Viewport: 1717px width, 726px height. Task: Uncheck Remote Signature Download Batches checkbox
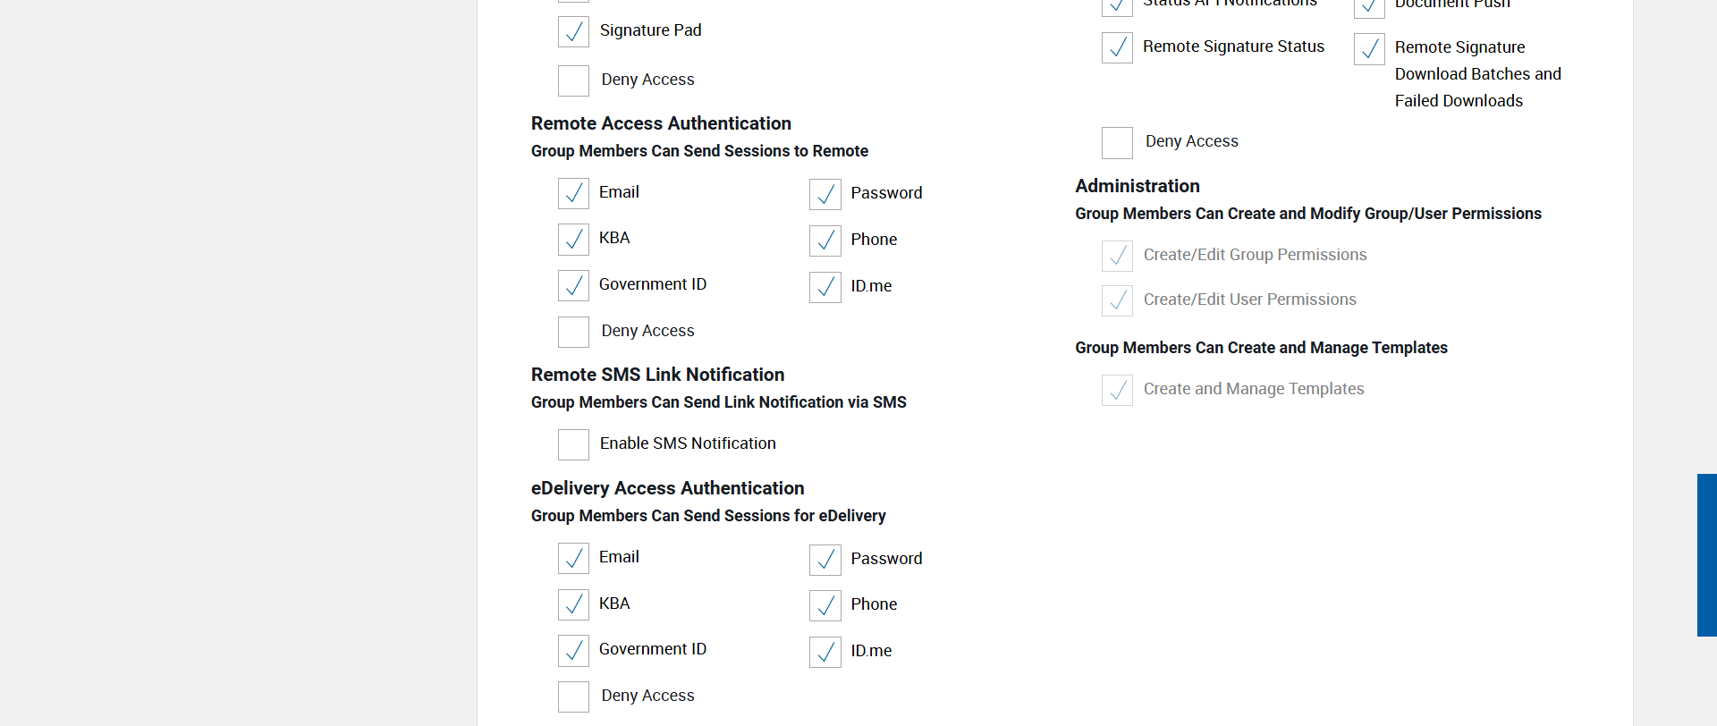[1369, 48]
